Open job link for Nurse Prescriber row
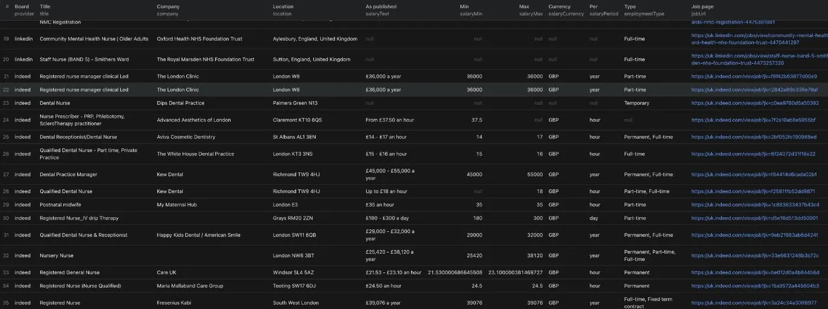The image size is (828, 309). (754, 119)
